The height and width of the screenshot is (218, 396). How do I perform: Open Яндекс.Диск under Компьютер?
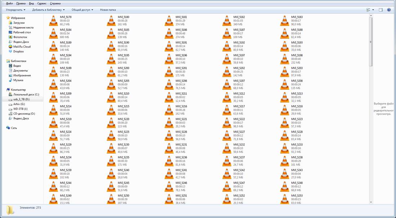21,118
